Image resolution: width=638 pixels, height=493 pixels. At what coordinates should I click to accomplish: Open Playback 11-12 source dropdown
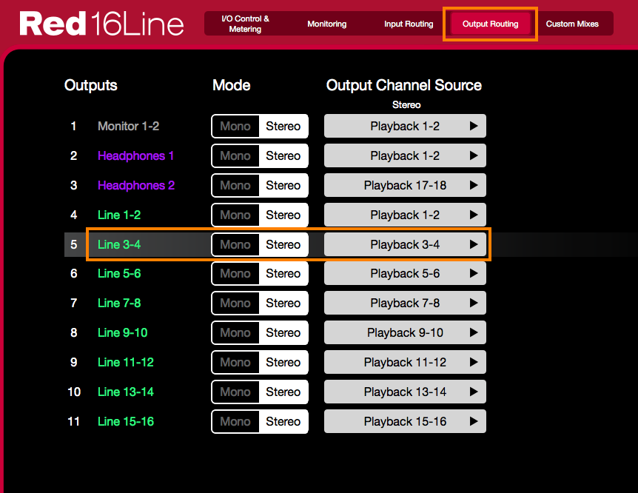(405, 362)
